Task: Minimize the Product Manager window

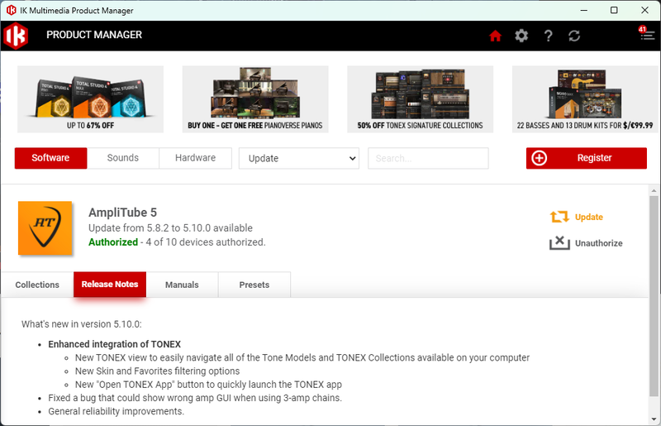Action: coord(584,10)
